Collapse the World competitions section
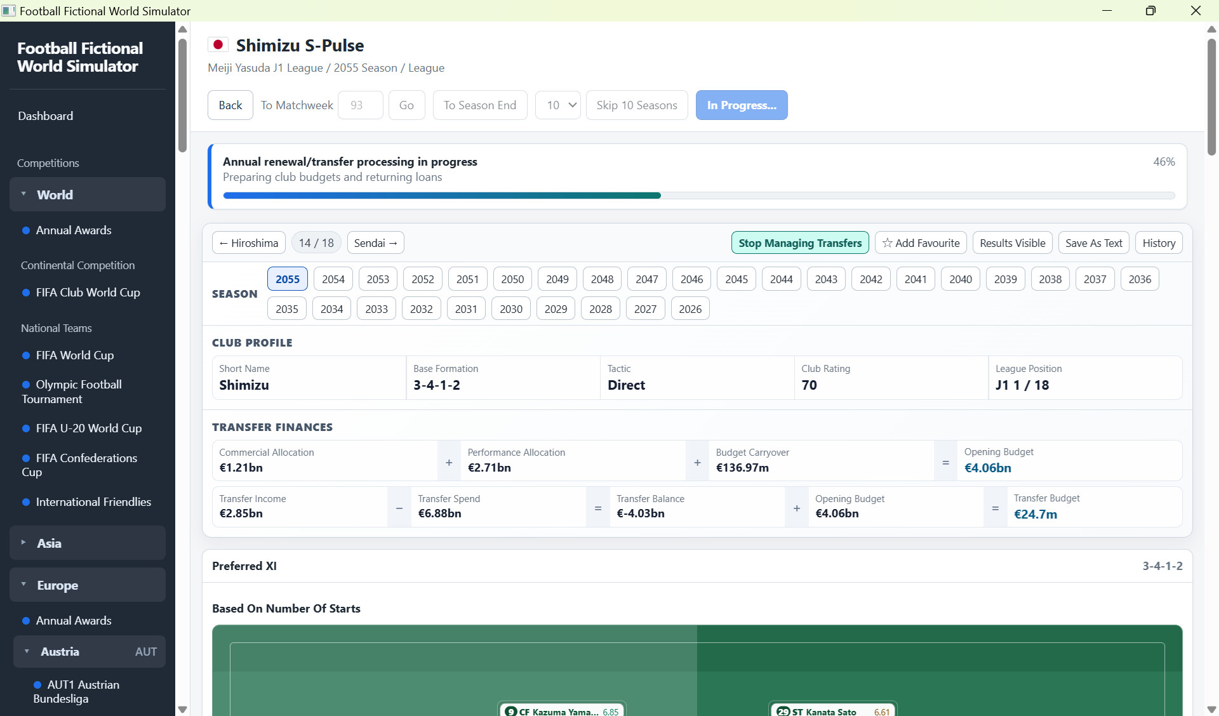 tap(88, 195)
